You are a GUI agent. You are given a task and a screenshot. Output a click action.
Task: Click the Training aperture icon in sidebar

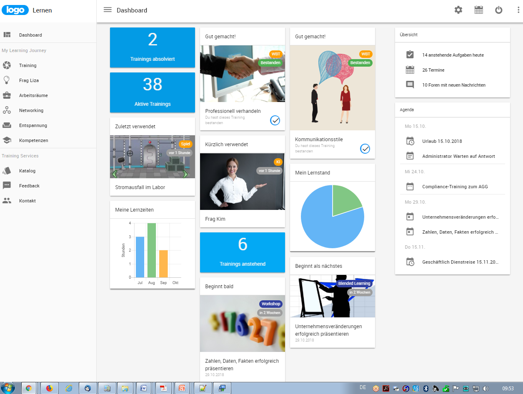click(x=7, y=65)
